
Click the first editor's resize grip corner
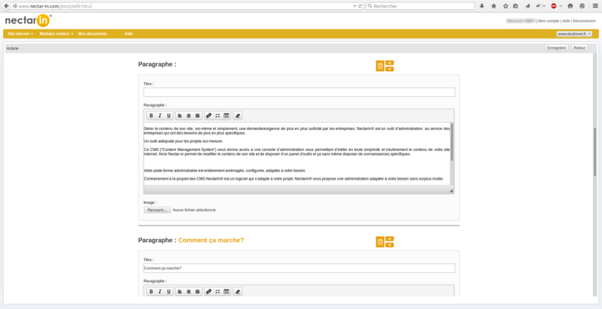pos(451,191)
